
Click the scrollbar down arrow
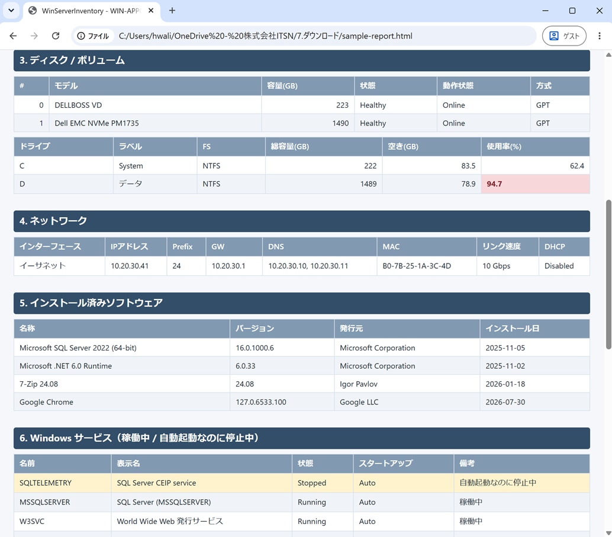608,533
